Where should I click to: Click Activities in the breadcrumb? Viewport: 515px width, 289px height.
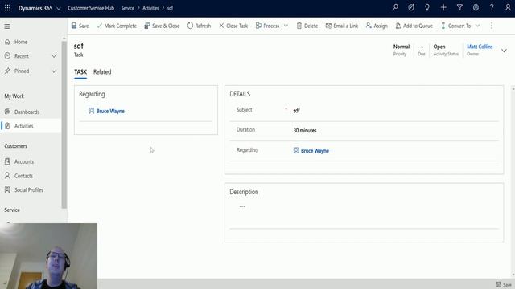[x=150, y=8]
